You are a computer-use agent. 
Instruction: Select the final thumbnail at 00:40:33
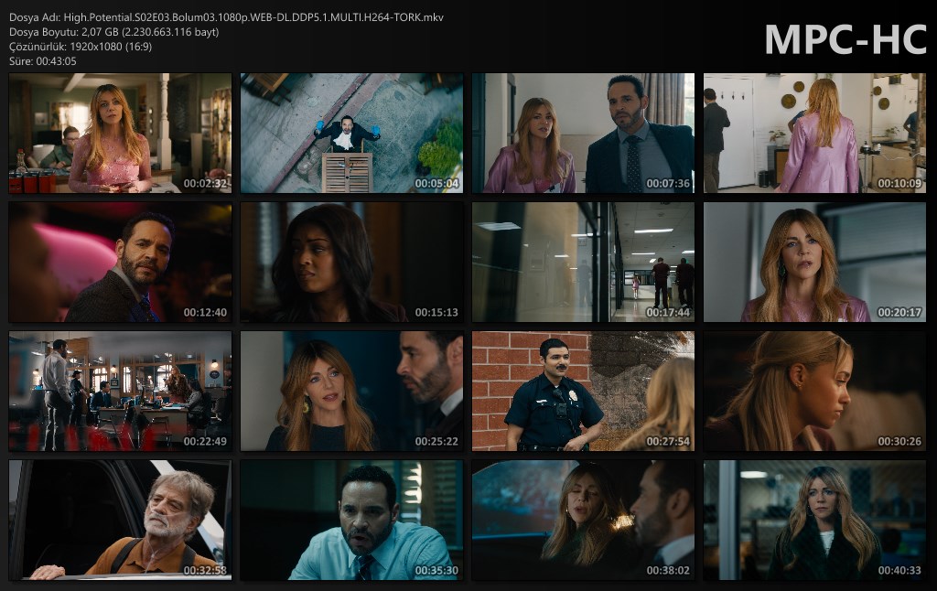click(814, 521)
